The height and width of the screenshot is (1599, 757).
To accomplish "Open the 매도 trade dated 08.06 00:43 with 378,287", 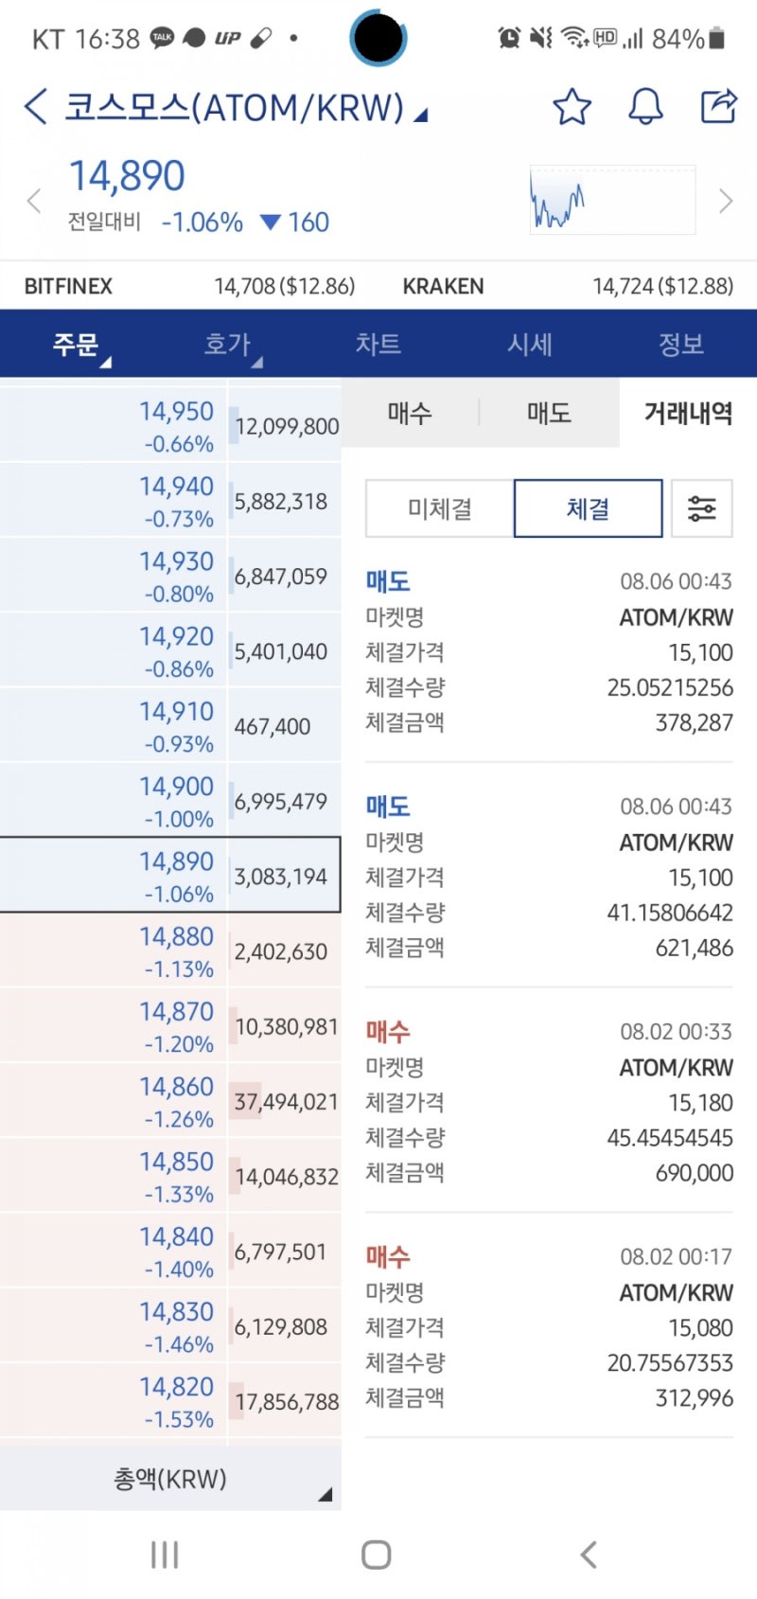I will tap(549, 651).
